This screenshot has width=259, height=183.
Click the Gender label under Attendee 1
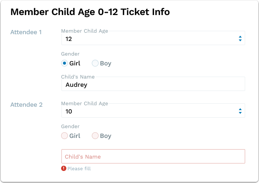[x=70, y=54]
